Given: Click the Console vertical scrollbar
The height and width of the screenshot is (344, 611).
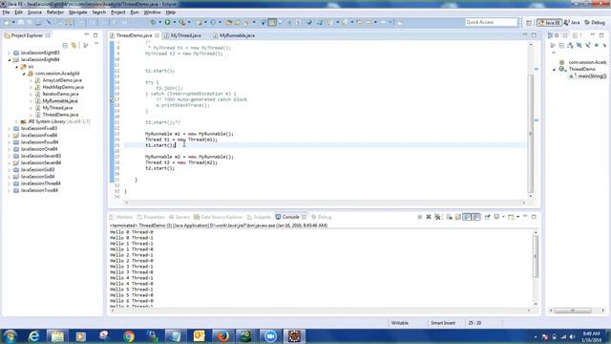Looking at the screenshot, I should click(536, 256).
